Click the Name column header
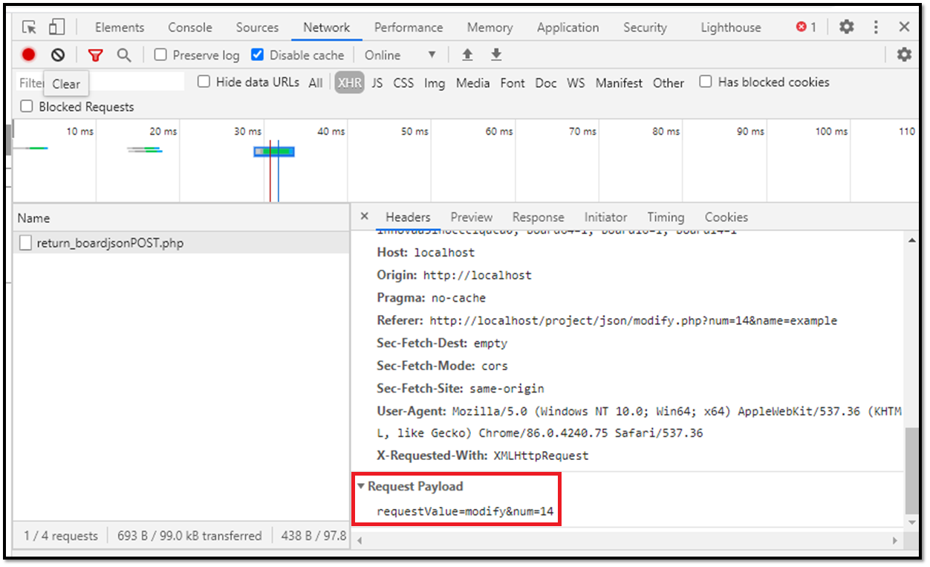This screenshot has height=567, width=930. click(181, 218)
